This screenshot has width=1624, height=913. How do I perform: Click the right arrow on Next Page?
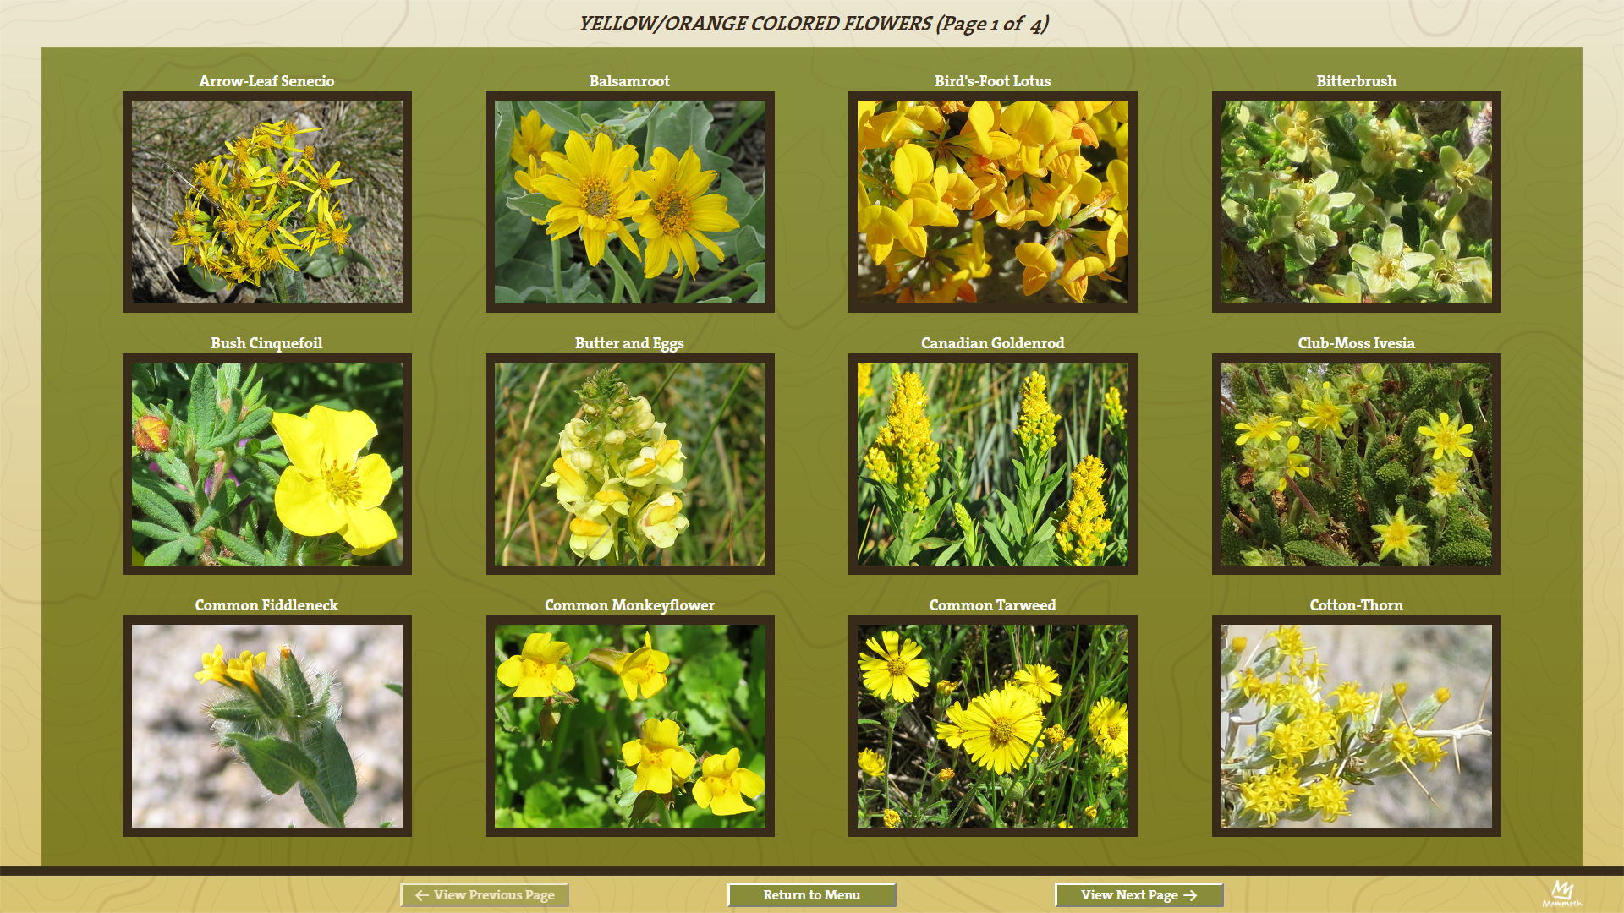click(x=1190, y=895)
